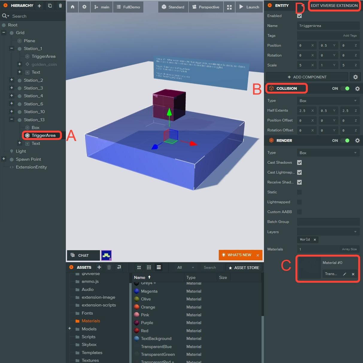Viewport: 363px width, 363px height.
Task: Duplicate entity using the Hierarchy copy icon
Action: pos(50,6)
